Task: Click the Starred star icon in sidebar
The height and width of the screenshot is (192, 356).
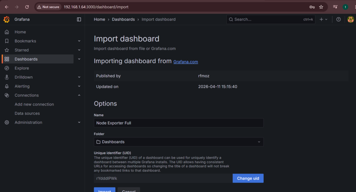Action: click(7, 50)
